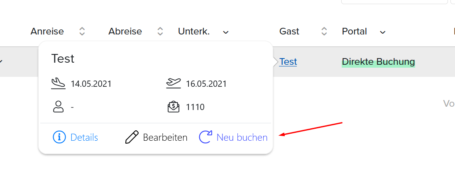Click the green Direkte Buchung label
This screenshot has width=455, height=181.
(x=378, y=61)
